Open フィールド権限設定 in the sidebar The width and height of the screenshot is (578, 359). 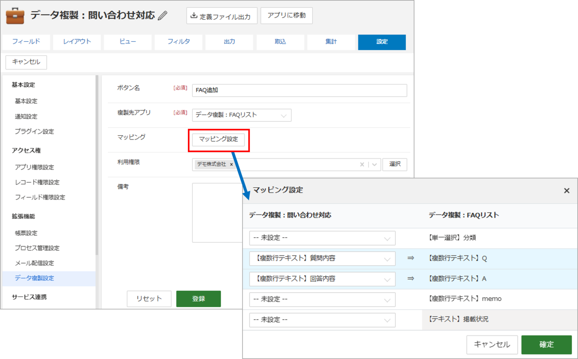(40, 197)
